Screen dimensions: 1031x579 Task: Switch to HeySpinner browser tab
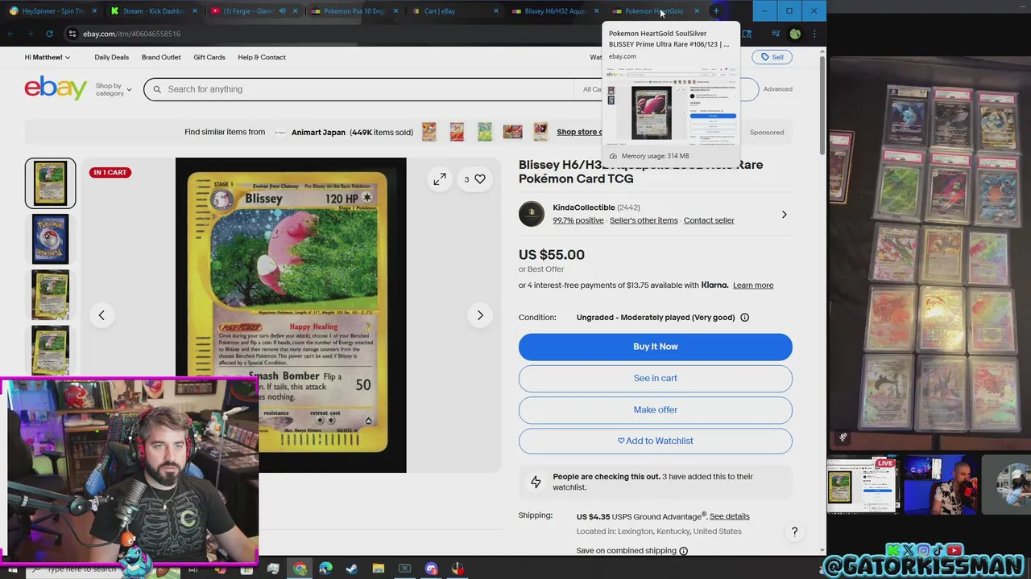pos(52,11)
